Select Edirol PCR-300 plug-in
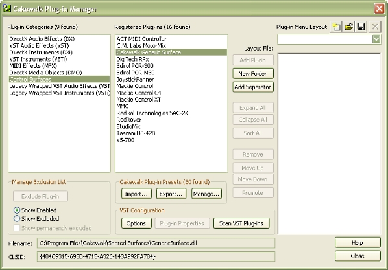Screen dimensions: 388x270 pos(171,66)
